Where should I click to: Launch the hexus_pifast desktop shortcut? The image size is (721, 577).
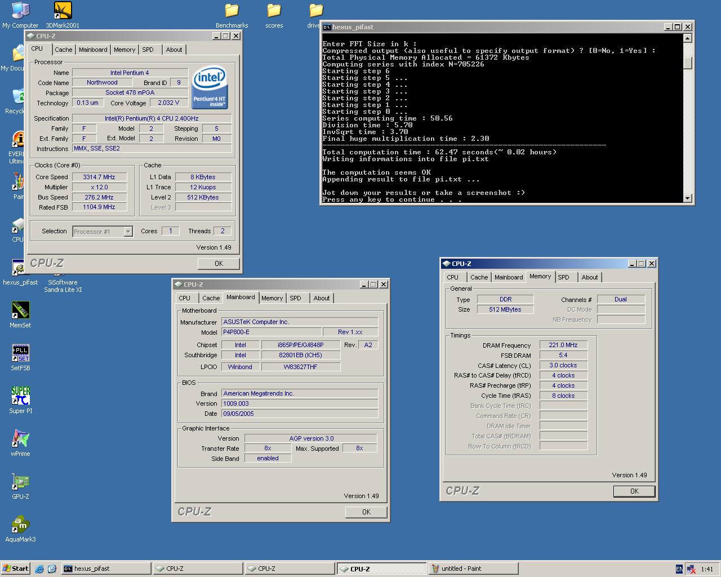pyautogui.click(x=20, y=272)
